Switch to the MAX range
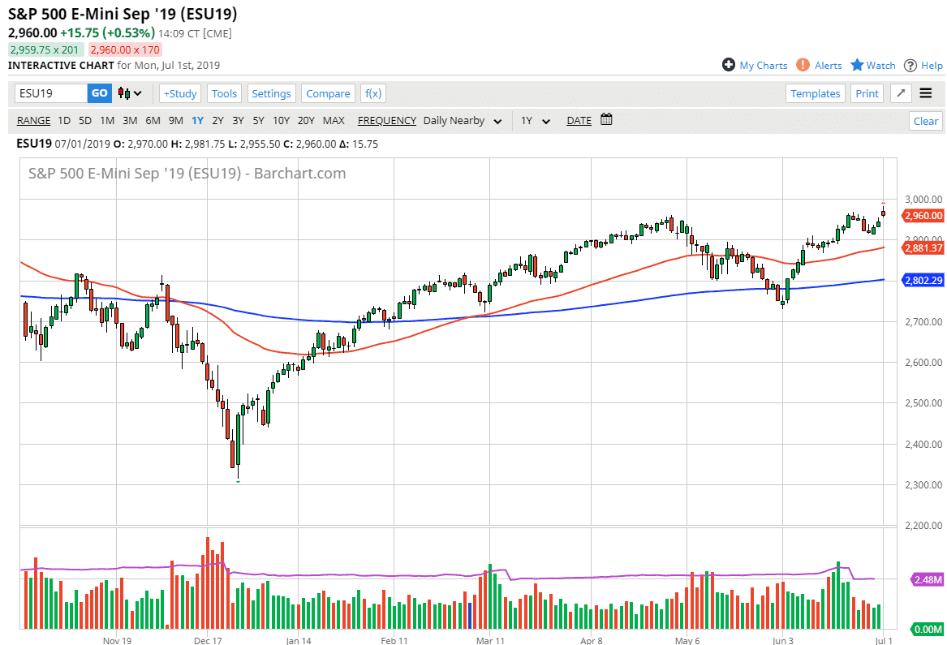The height and width of the screenshot is (645, 947). point(334,120)
